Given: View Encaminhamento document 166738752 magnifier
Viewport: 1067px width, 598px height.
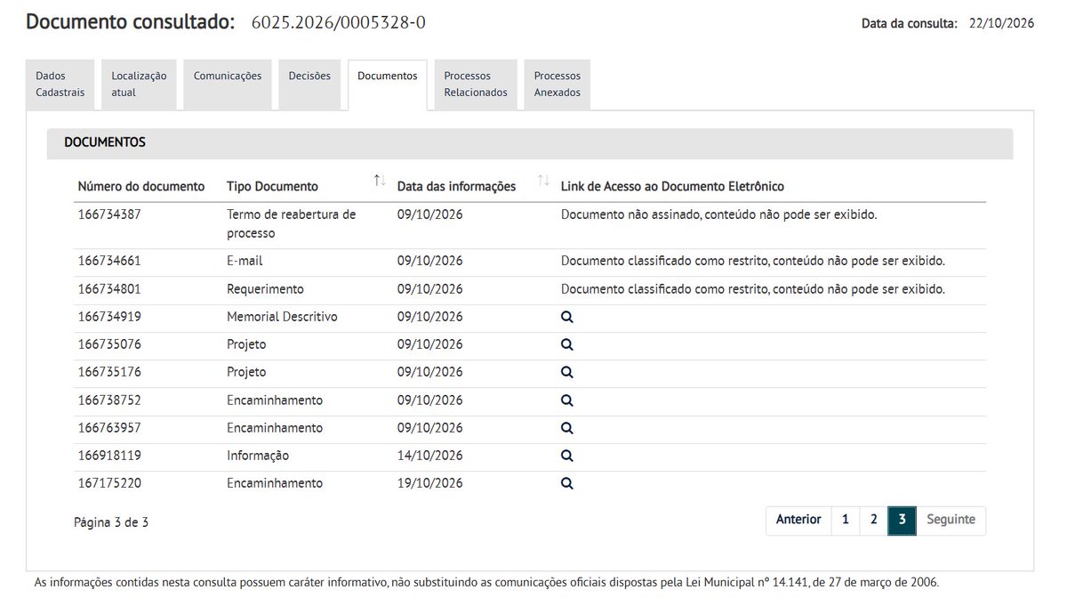Looking at the screenshot, I should coord(567,400).
